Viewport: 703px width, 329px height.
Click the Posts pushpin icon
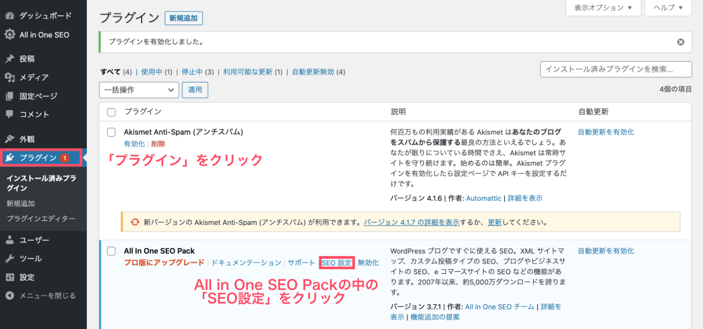(x=10, y=59)
